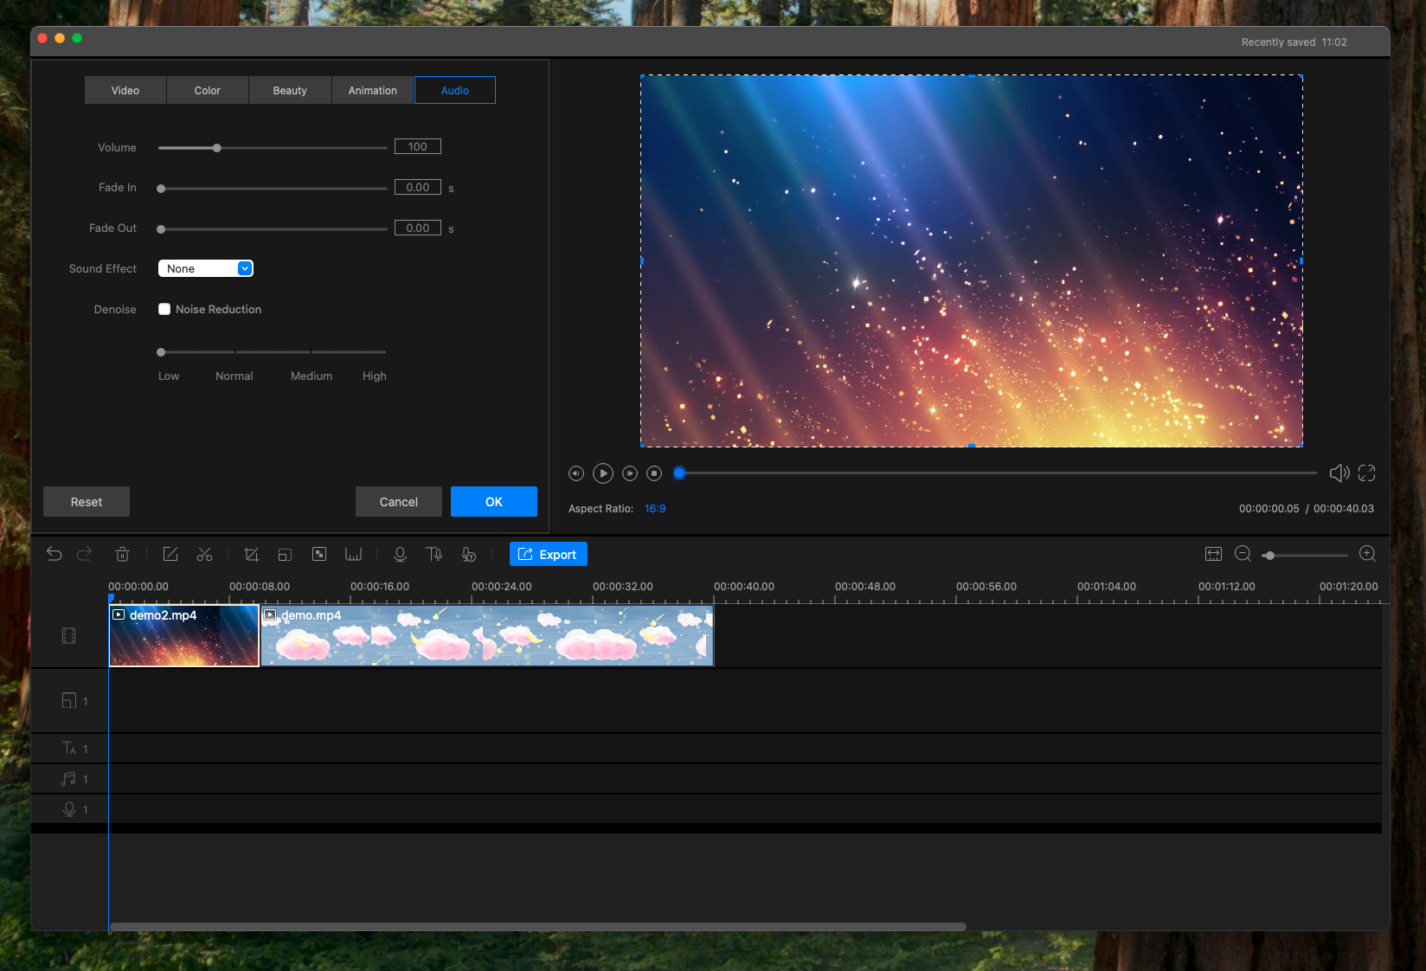This screenshot has height=971, width=1426.
Task: Open the text-to-speech icon
Action: (x=434, y=554)
